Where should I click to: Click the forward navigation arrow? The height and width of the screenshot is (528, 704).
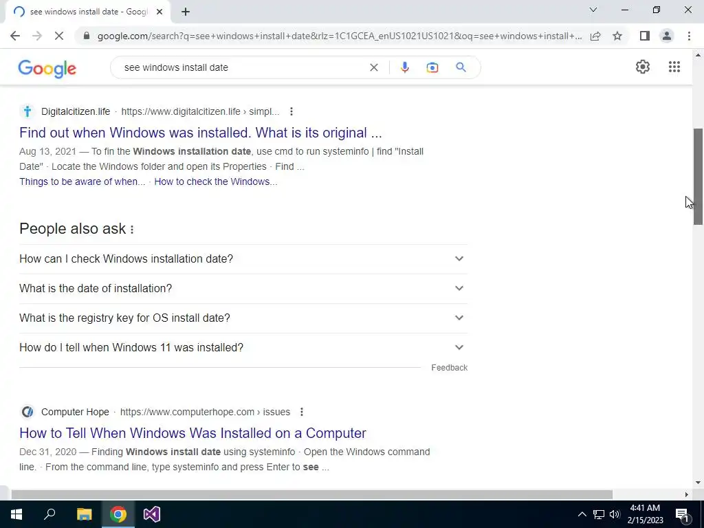pyautogui.click(x=37, y=36)
